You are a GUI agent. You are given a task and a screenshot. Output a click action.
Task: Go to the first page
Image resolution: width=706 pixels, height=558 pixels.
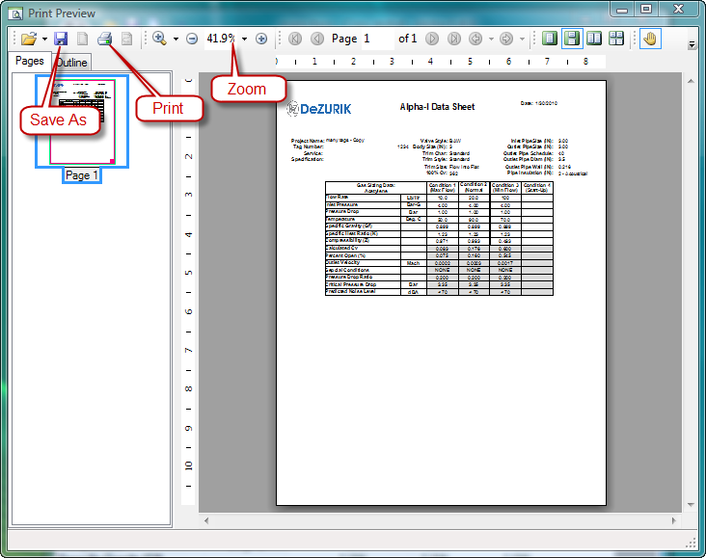(295, 39)
